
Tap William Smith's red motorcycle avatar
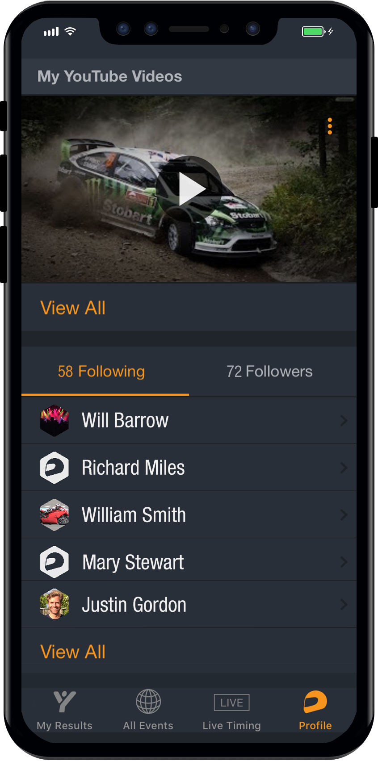(x=54, y=515)
